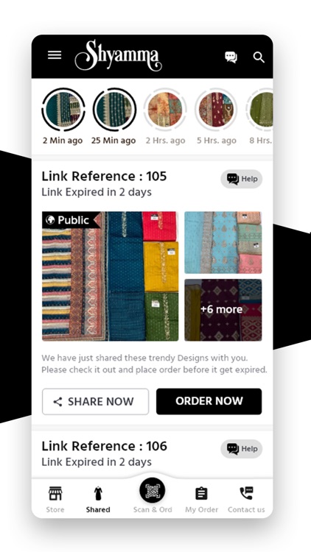The width and height of the screenshot is (311, 552).
Task: View the story posted 25 Min ago
Action: point(114,110)
